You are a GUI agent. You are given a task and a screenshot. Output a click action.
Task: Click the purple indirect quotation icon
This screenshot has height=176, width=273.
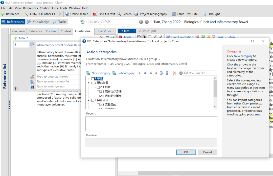pyautogui.click(x=197, y=37)
